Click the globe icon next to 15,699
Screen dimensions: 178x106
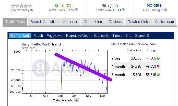tap(56, 6)
